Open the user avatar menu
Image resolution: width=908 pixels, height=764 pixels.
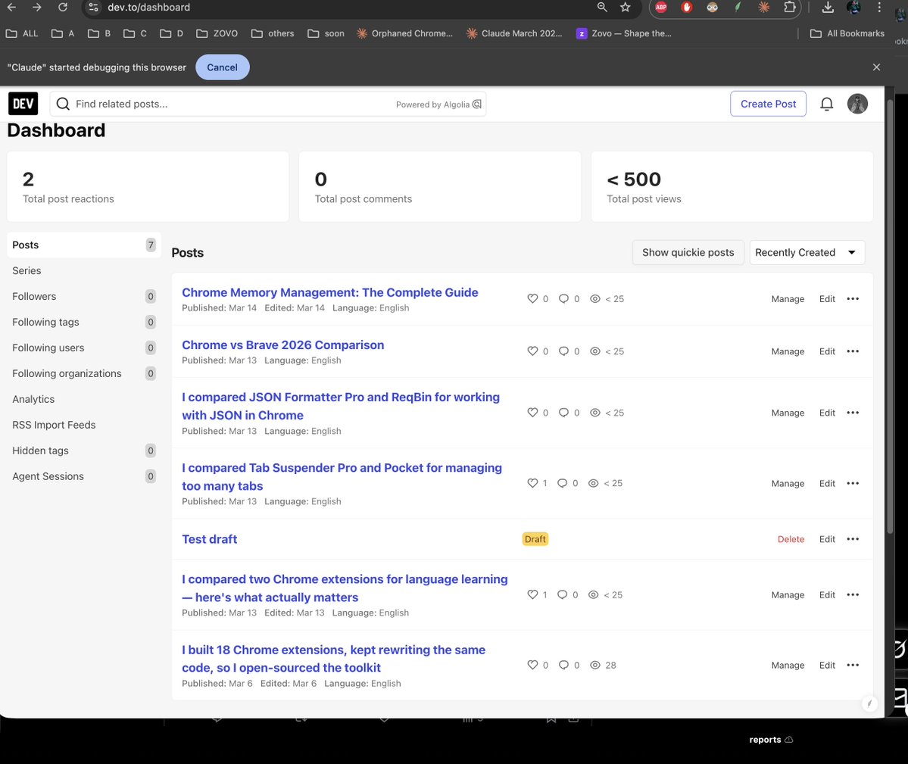click(857, 104)
